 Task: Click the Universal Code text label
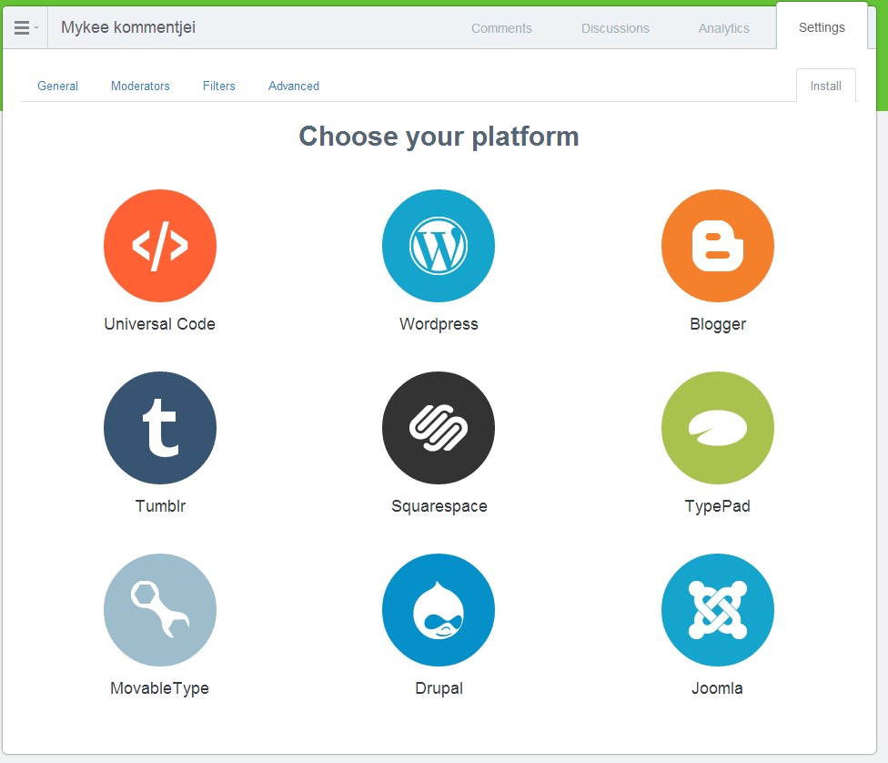pyautogui.click(x=160, y=323)
